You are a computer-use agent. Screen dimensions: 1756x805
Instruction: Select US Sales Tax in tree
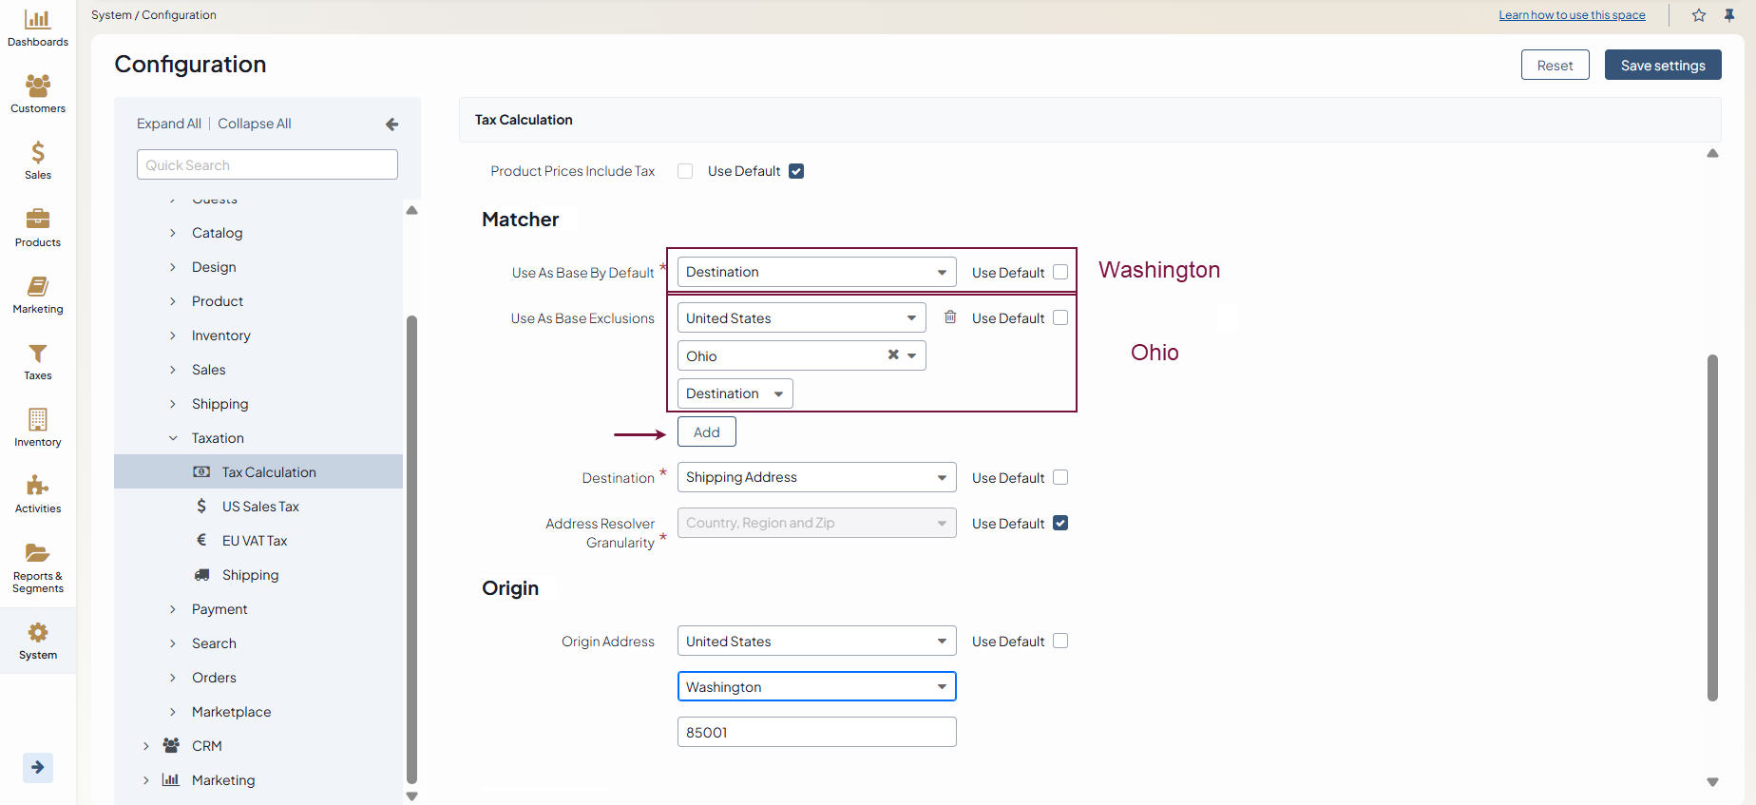point(260,507)
